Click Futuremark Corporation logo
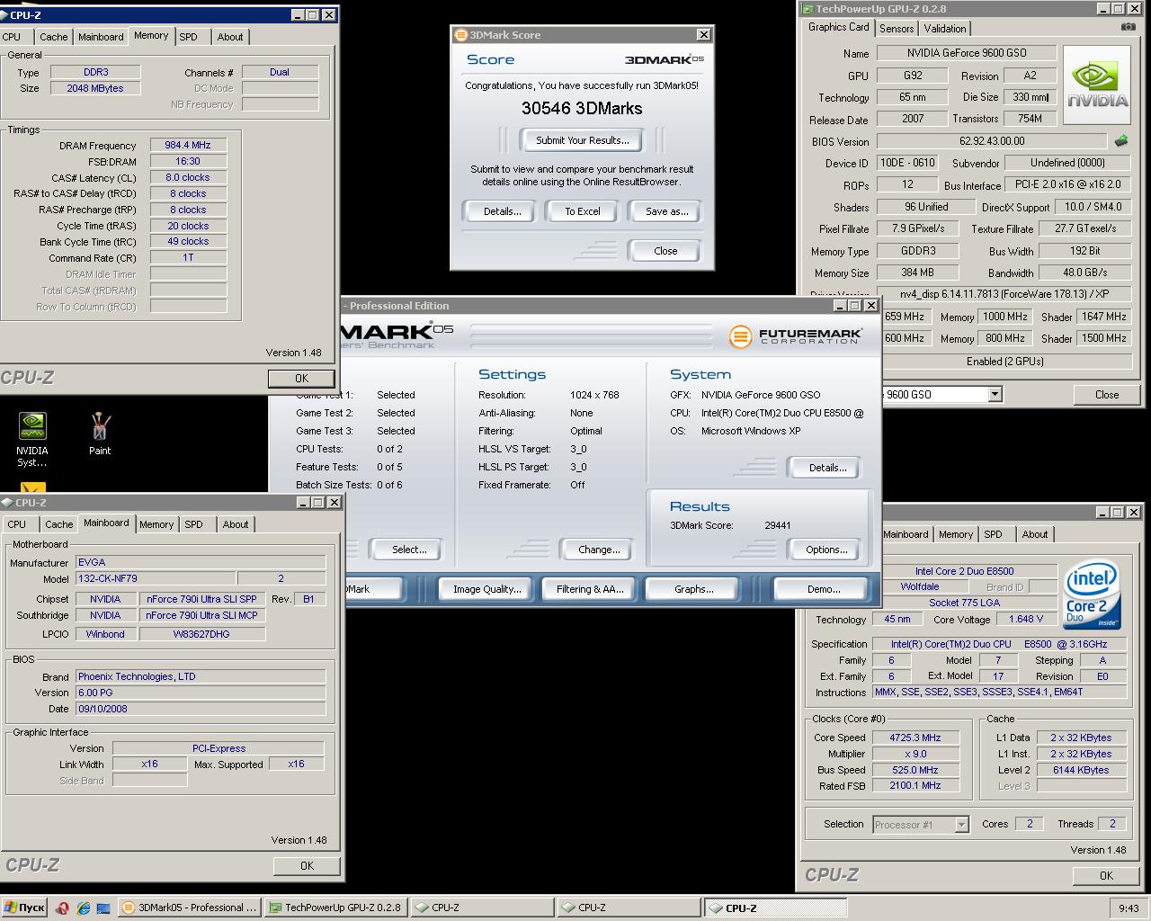Screen dimensions: 1151x921 coord(796,336)
